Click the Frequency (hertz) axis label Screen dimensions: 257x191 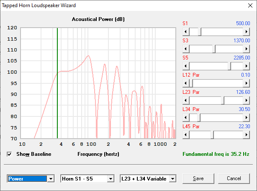pyautogui.click(x=98, y=154)
